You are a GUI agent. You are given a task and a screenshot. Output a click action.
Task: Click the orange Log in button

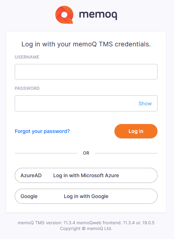tap(136, 131)
